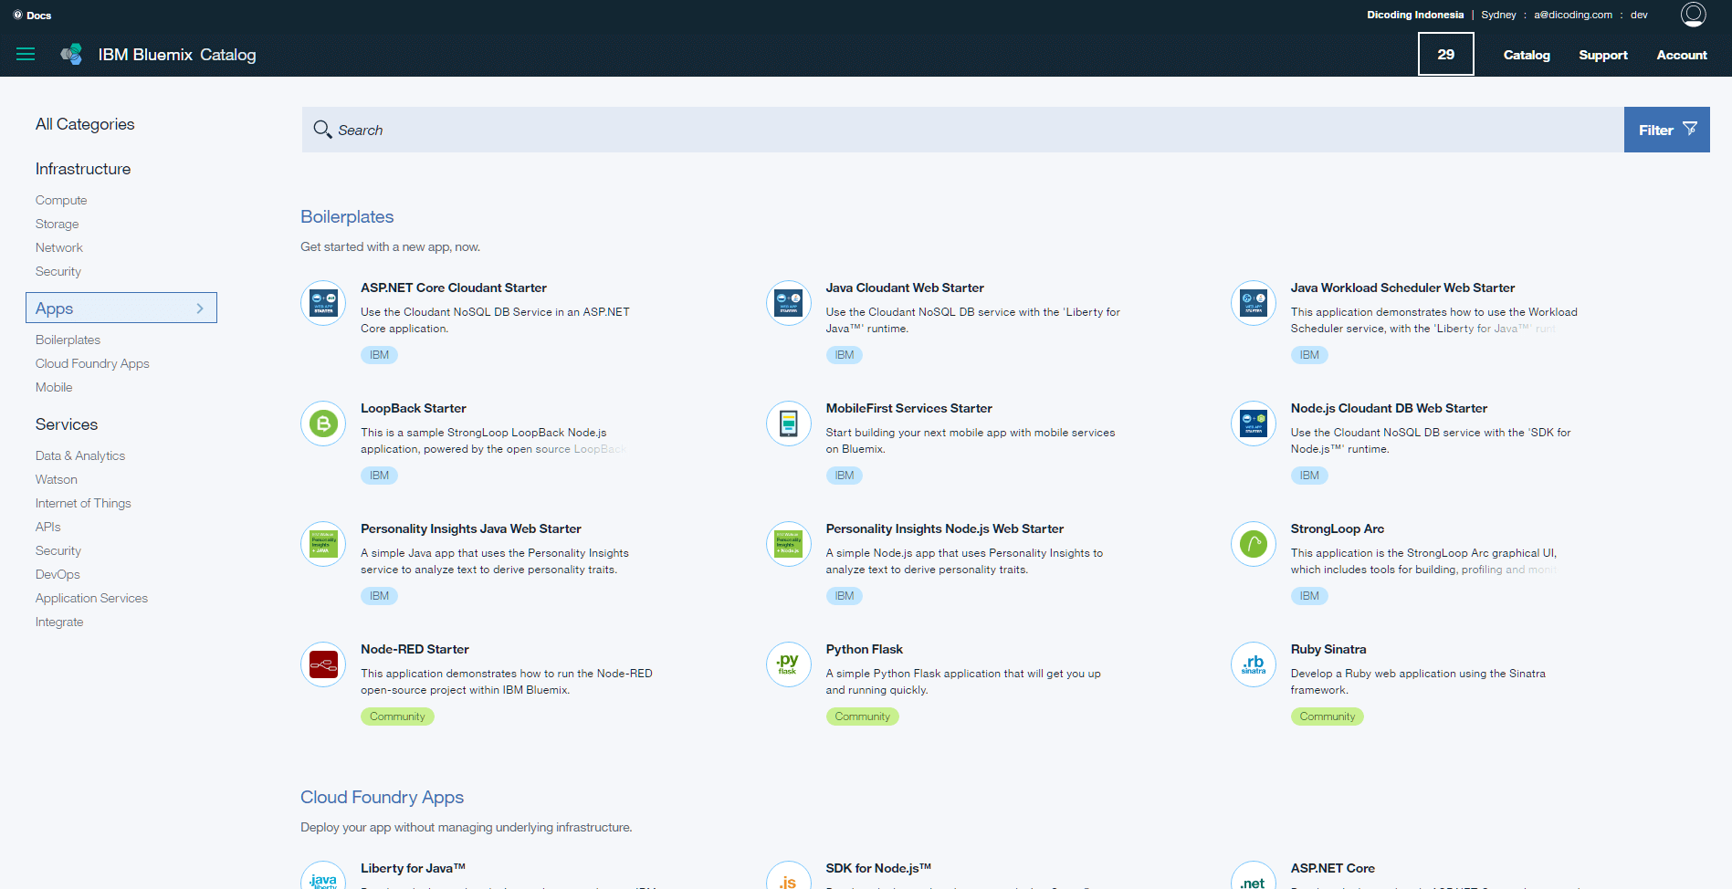This screenshot has width=1732, height=889.
Task: Click the IBM Bluemix logo icon
Action: click(x=72, y=55)
